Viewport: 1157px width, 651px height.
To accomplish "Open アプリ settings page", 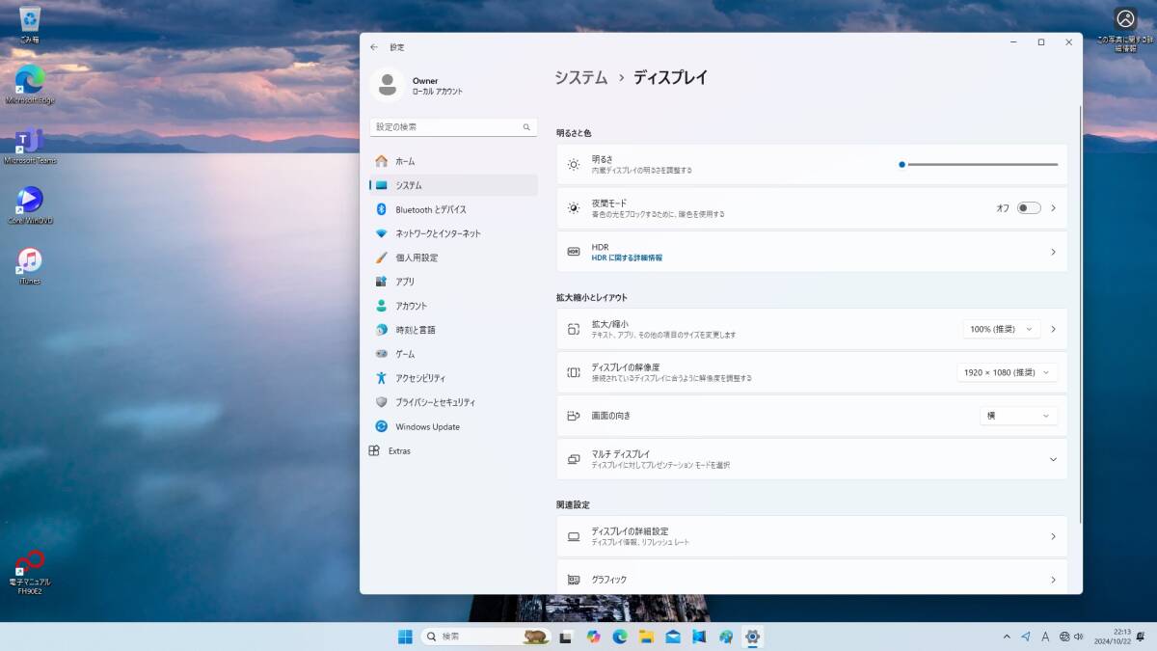I will tap(453, 282).
